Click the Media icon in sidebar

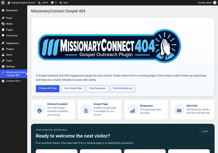3,24
